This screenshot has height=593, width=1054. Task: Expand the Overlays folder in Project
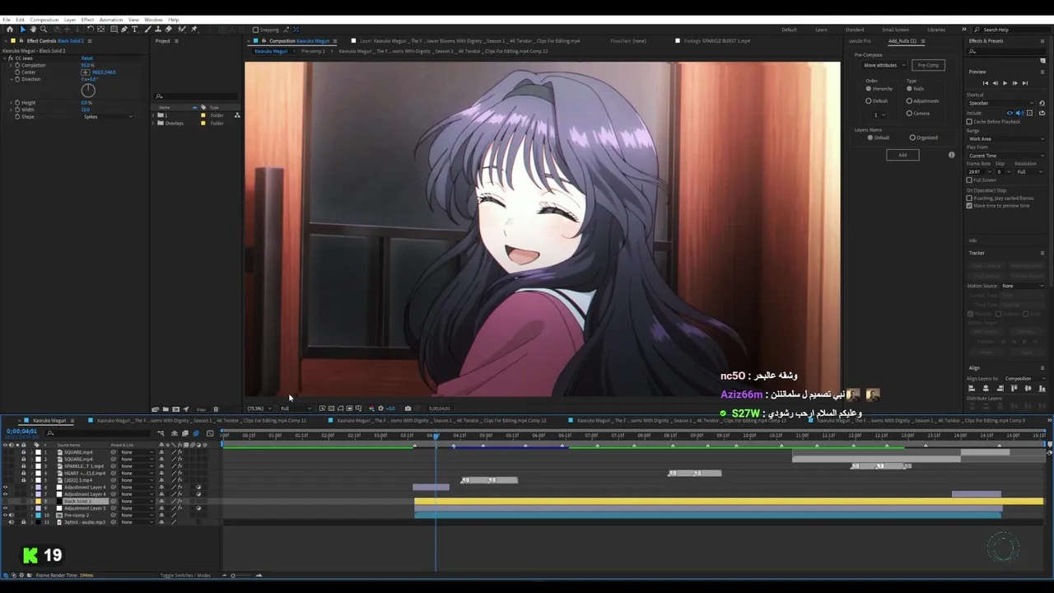(x=153, y=124)
